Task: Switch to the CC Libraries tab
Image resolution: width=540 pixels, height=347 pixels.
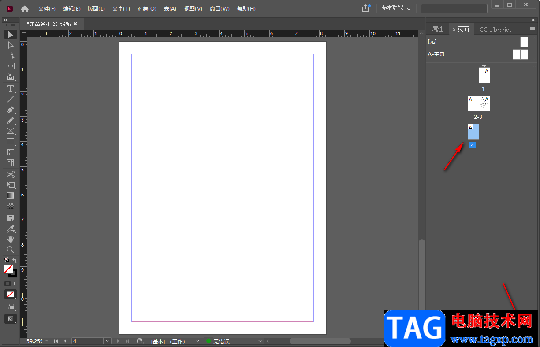Action: click(x=495, y=30)
